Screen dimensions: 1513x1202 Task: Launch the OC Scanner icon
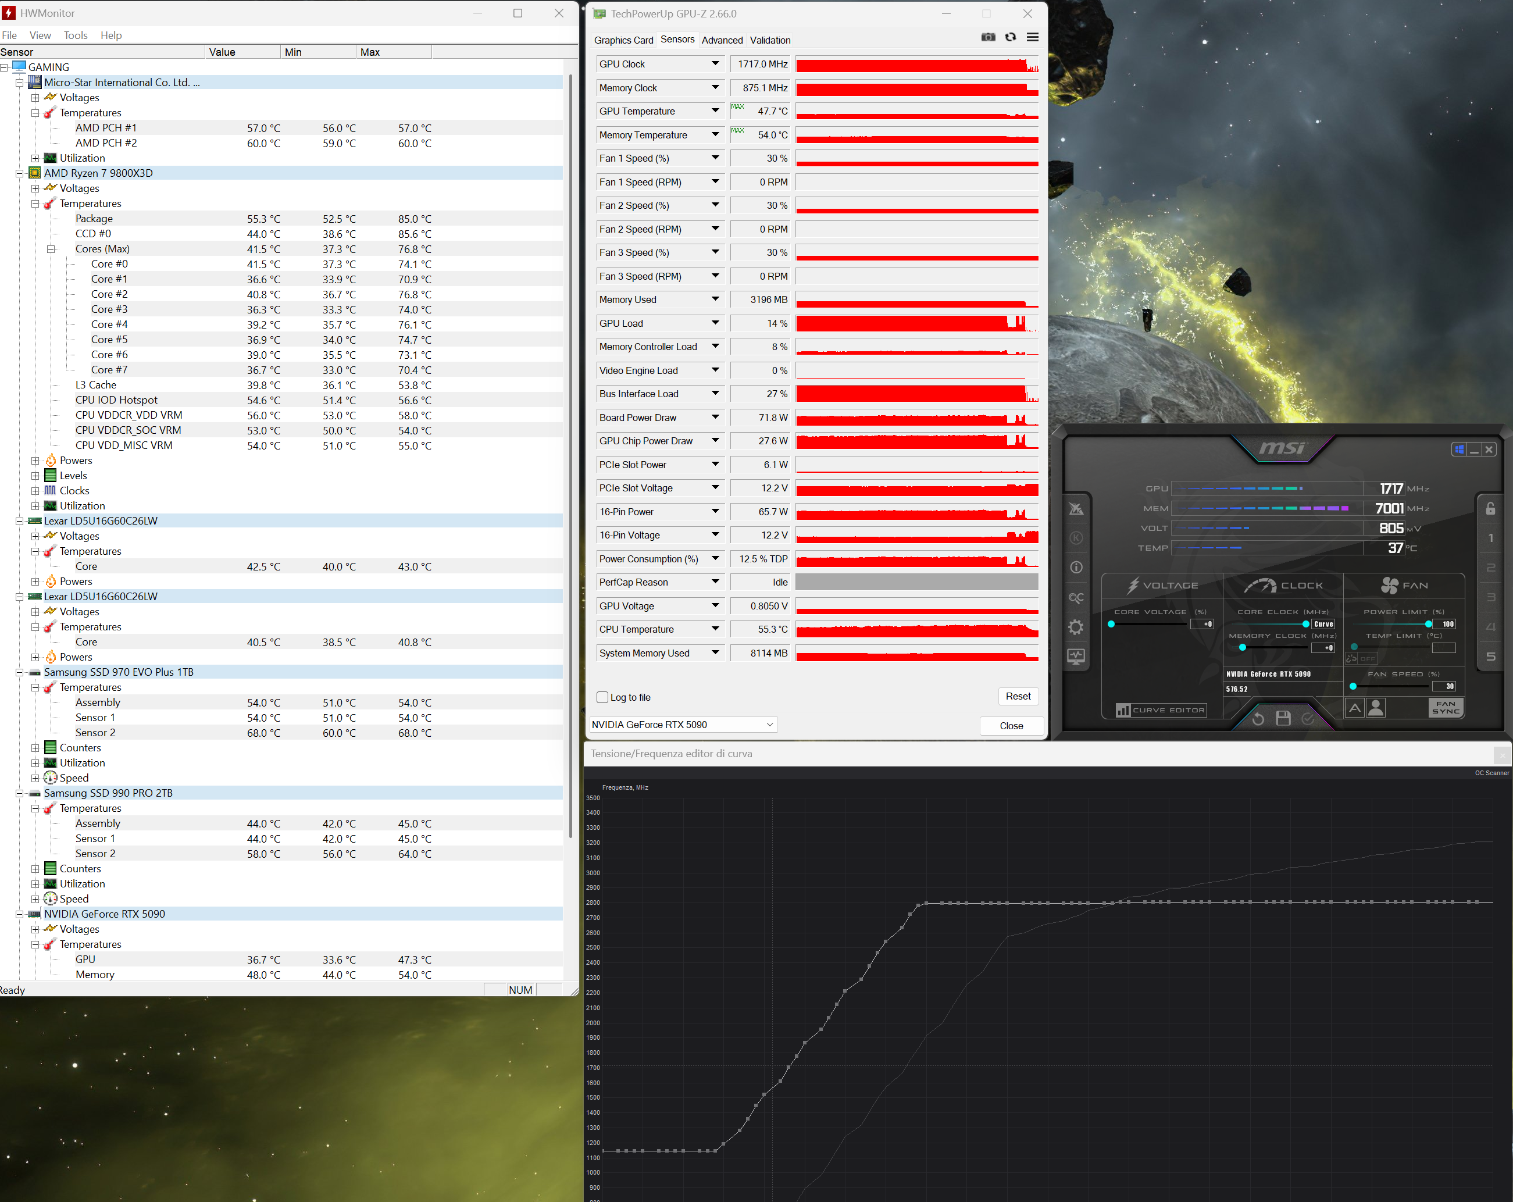[x=1076, y=597]
